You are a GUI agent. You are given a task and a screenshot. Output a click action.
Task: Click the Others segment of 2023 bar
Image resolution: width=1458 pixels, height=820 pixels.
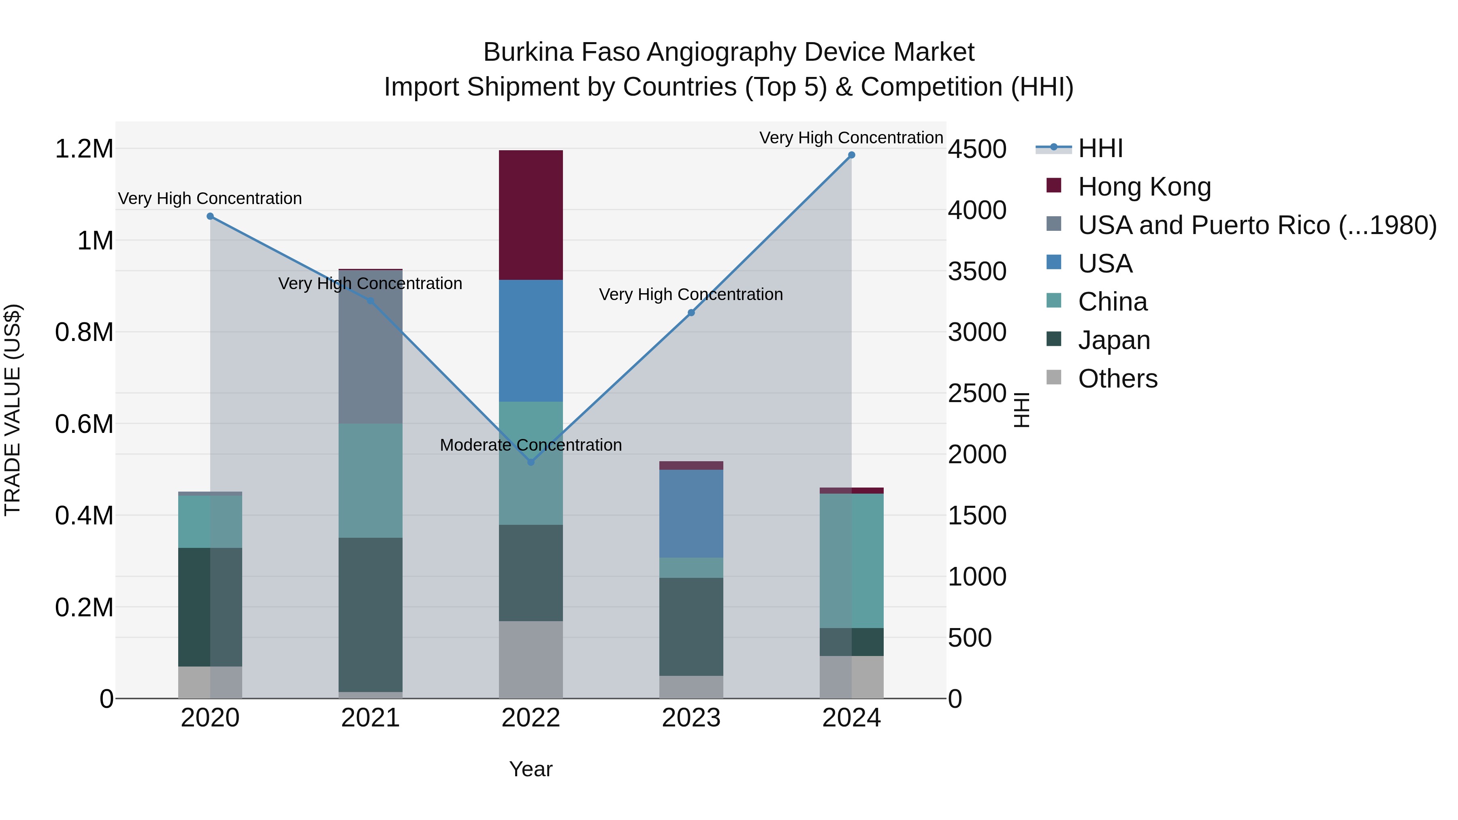[x=691, y=687]
